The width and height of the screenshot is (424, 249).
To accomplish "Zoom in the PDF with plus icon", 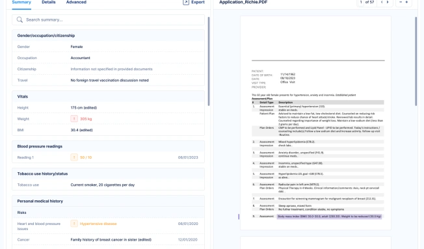I will coord(406,2).
